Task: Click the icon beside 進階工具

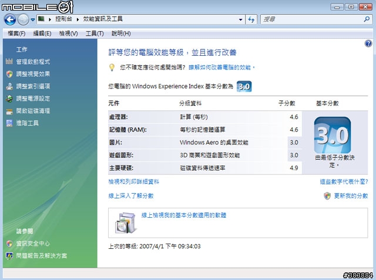Action: [x=9, y=123]
